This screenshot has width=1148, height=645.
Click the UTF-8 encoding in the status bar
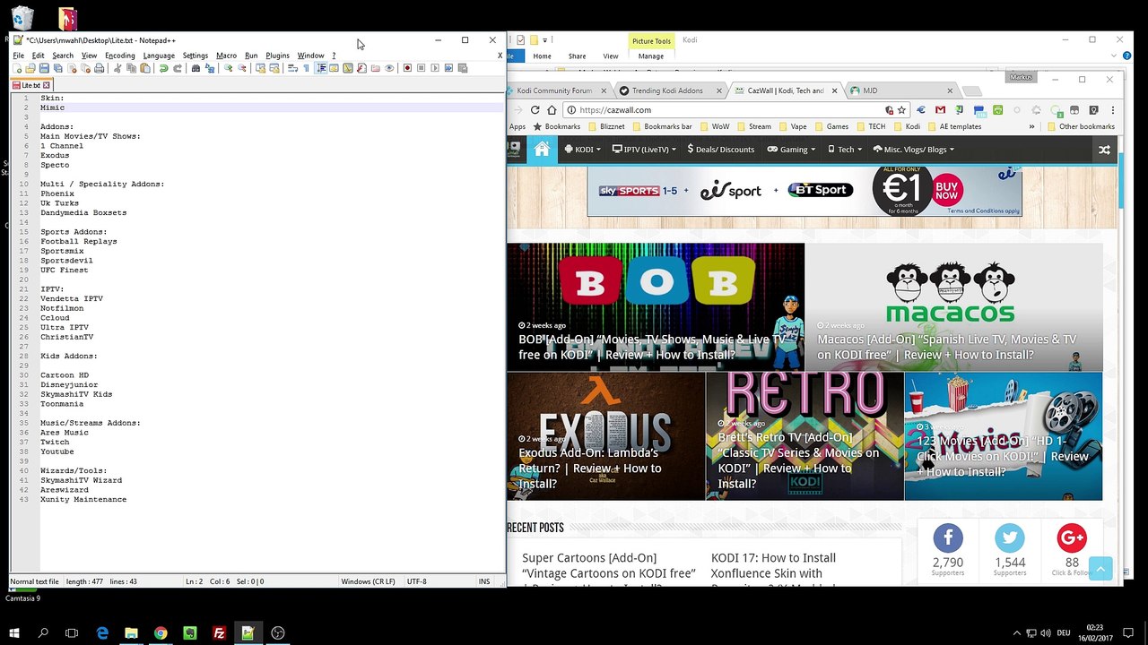pyautogui.click(x=416, y=581)
